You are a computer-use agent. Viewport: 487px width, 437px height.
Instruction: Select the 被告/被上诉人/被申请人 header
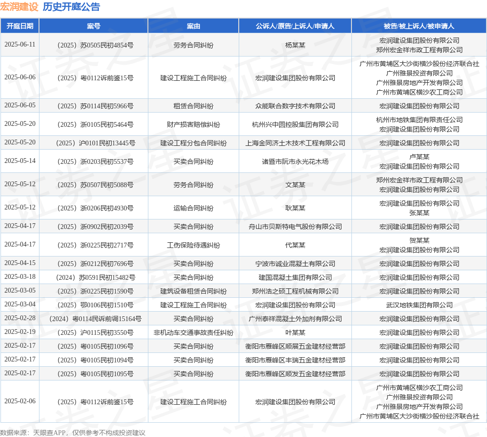(419, 26)
